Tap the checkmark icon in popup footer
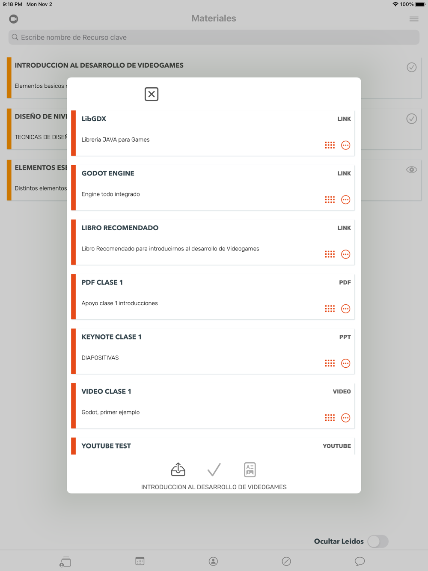 pyautogui.click(x=214, y=470)
